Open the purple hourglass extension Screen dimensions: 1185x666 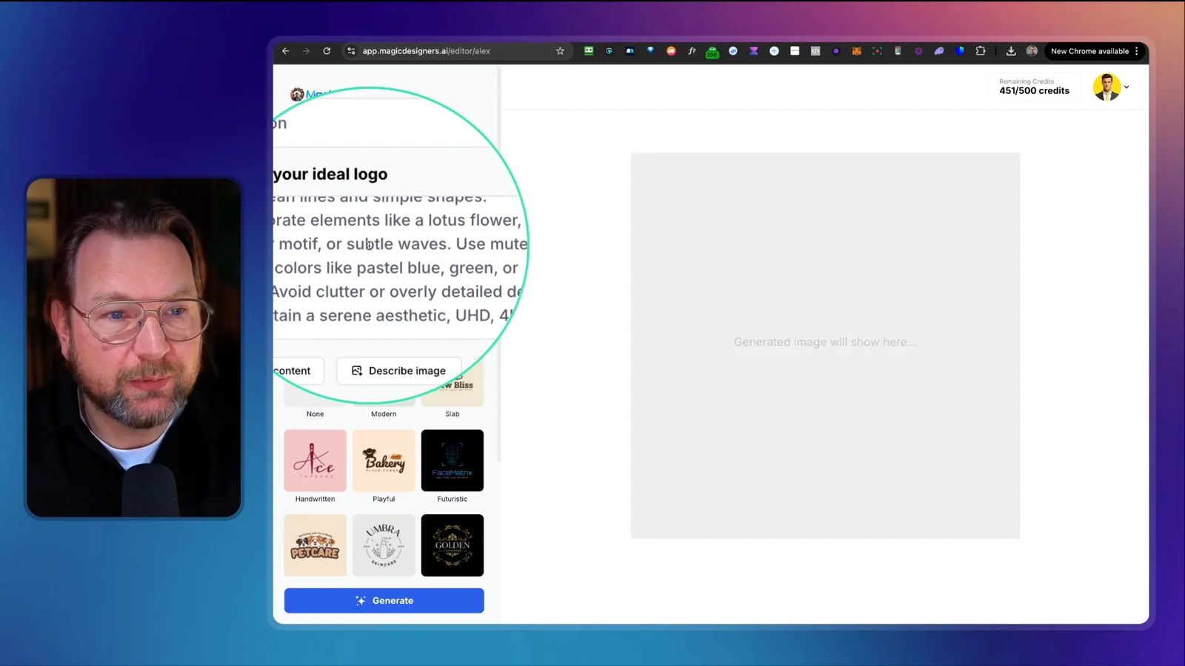pyautogui.click(x=753, y=51)
